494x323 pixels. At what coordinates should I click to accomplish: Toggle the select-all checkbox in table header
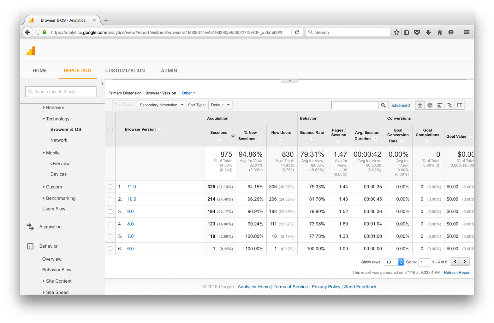pos(110,129)
